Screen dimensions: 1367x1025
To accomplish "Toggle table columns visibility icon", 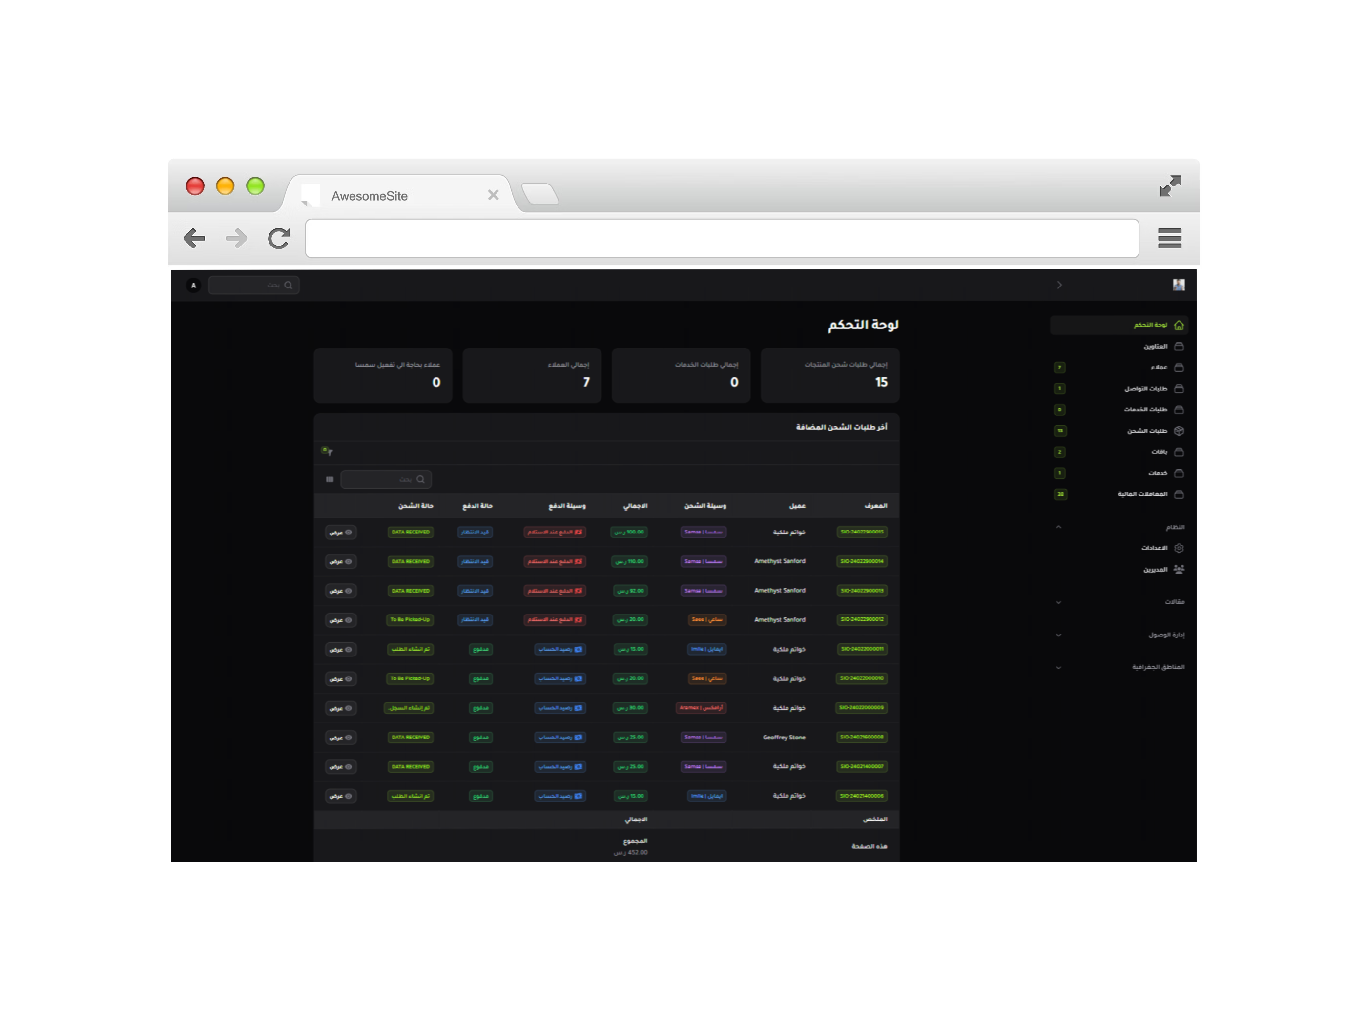I will click(x=330, y=479).
